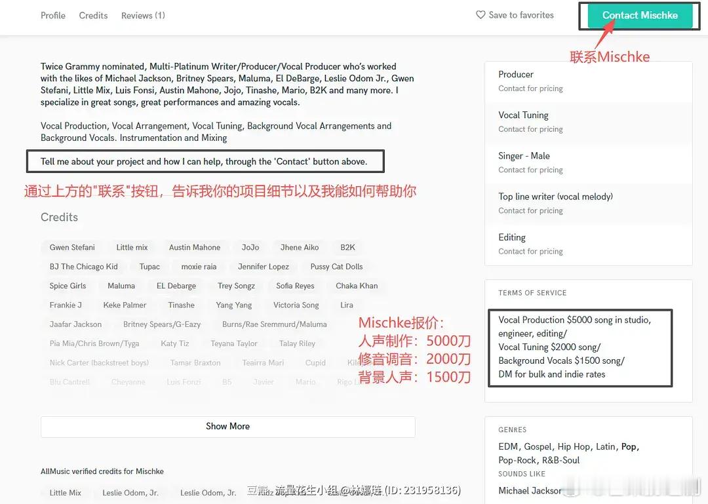Click the Pia Mia/Chris Brown/Tyga tag
Screen dimensions: 708x504
pyautogui.click(x=94, y=343)
